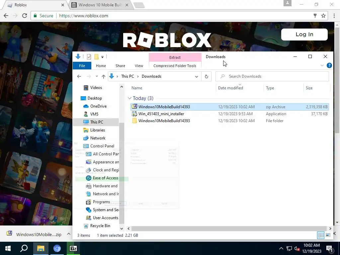Customize Quick Access Toolbar dropdown

pyautogui.click(x=102, y=57)
